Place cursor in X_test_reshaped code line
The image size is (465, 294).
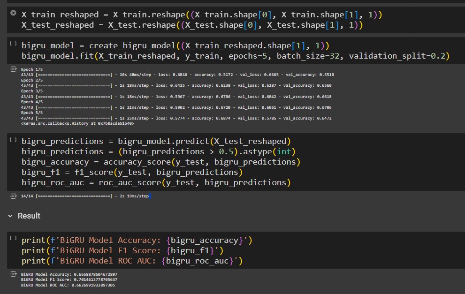(x=192, y=25)
